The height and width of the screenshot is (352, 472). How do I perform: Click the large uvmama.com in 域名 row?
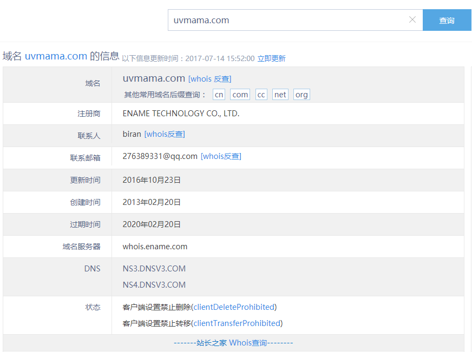[x=154, y=78]
